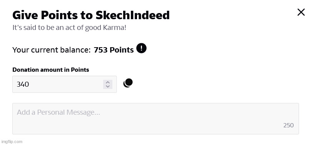Click the words 'Give Points' in heading
Screen dimensions: 311x145
pos(45,15)
